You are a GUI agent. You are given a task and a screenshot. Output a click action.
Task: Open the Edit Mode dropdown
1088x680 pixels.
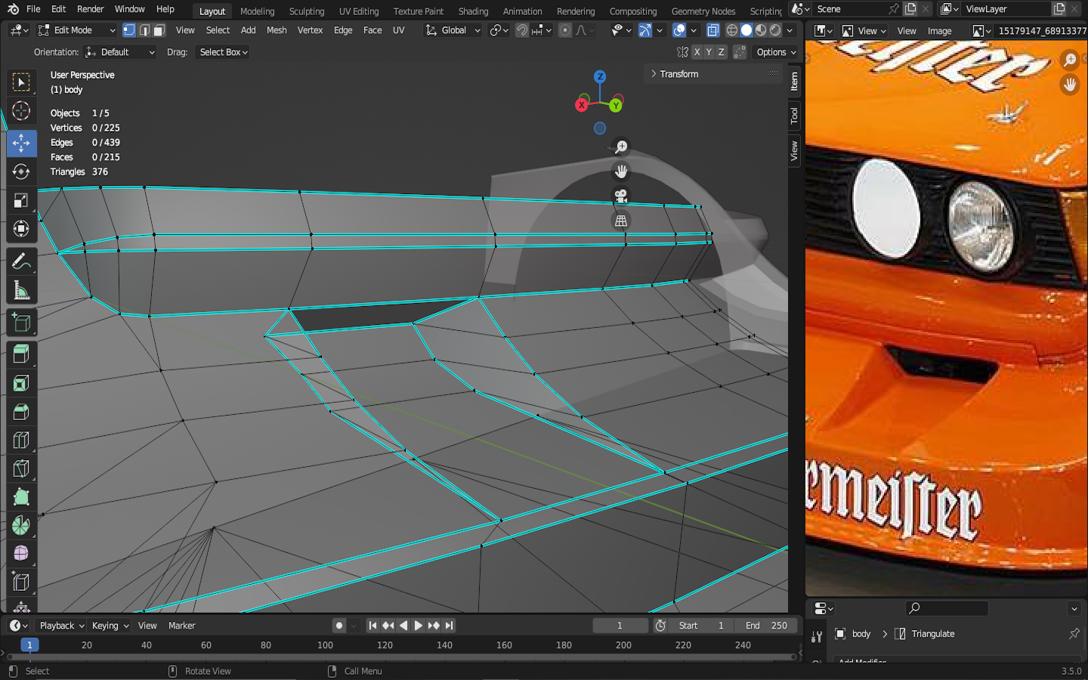coord(76,31)
